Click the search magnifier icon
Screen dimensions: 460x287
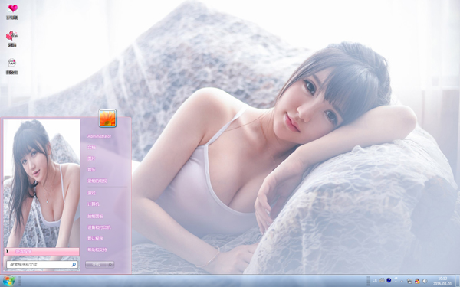coord(74,265)
